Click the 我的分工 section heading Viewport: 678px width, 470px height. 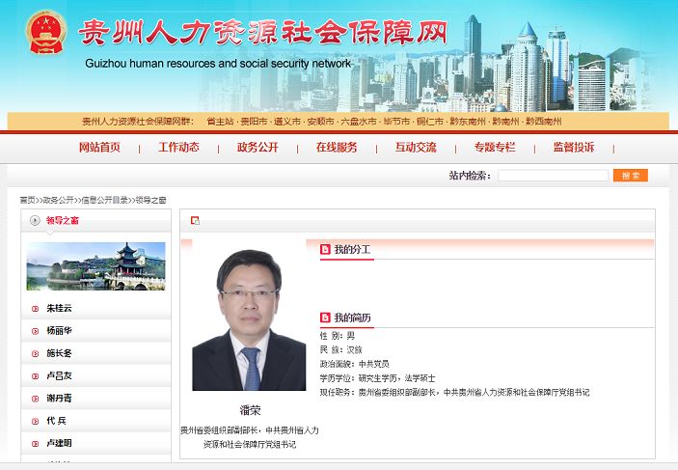352,249
